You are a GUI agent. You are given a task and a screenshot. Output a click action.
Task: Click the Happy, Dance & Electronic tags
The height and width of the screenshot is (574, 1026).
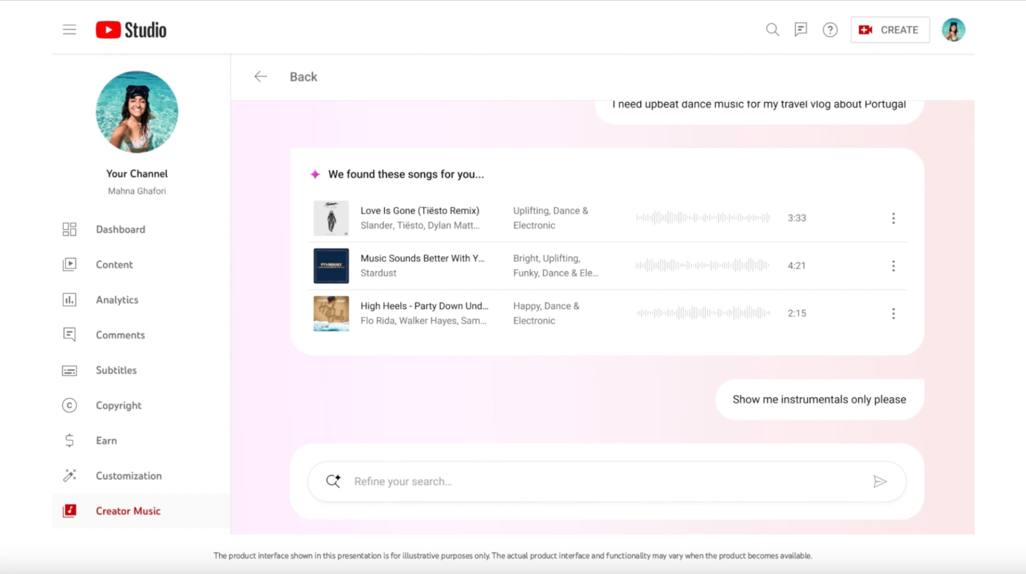point(546,313)
